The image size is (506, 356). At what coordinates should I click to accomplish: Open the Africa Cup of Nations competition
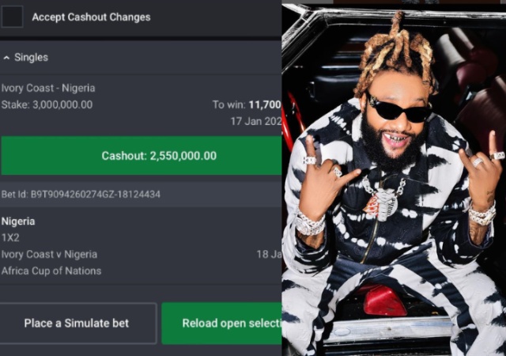coord(51,271)
